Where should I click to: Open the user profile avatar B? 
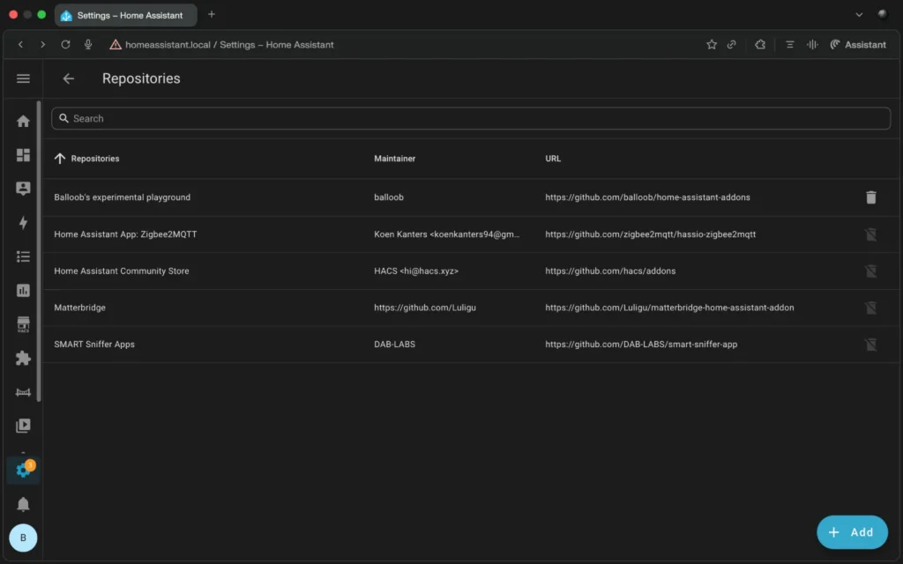coord(23,538)
